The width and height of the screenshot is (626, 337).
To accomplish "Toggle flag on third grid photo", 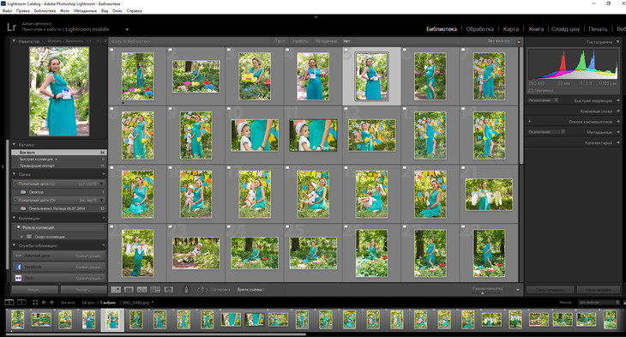I will [x=229, y=50].
